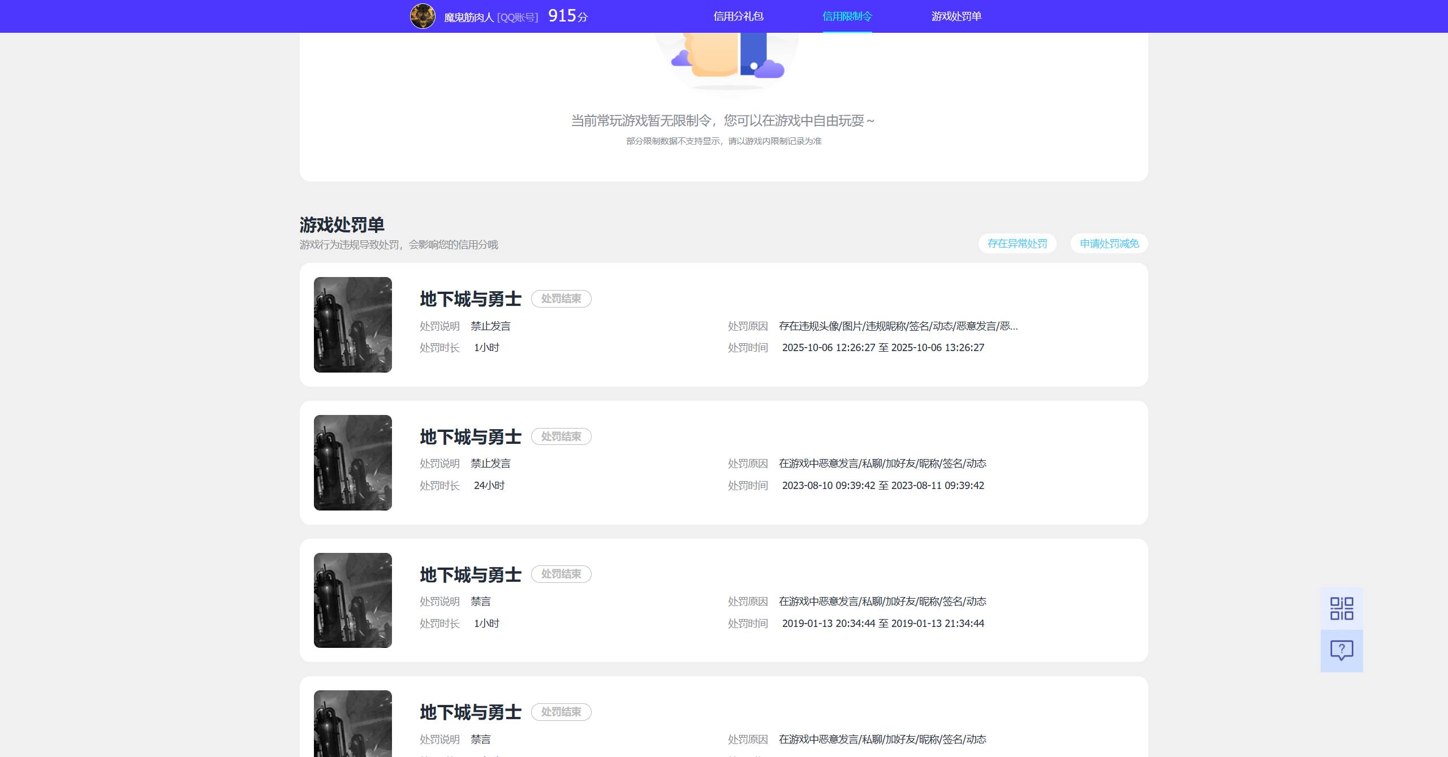Open the 2025-10-06 penalty game thumbnail

(x=353, y=325)
